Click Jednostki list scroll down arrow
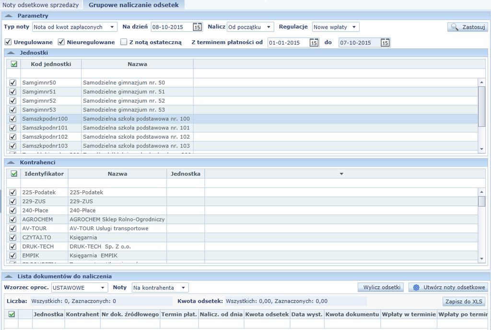This screenshot has height=330, width=491. coord(481,149)
